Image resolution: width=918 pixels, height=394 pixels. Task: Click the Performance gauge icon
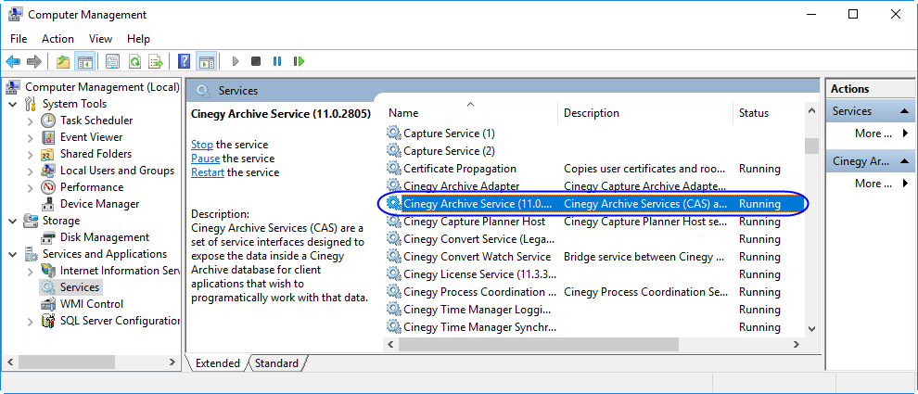(48, 187)
